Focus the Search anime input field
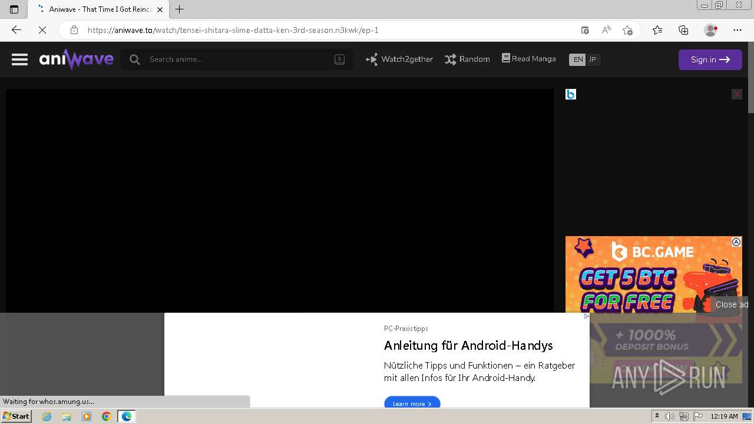 pos(238,59)
